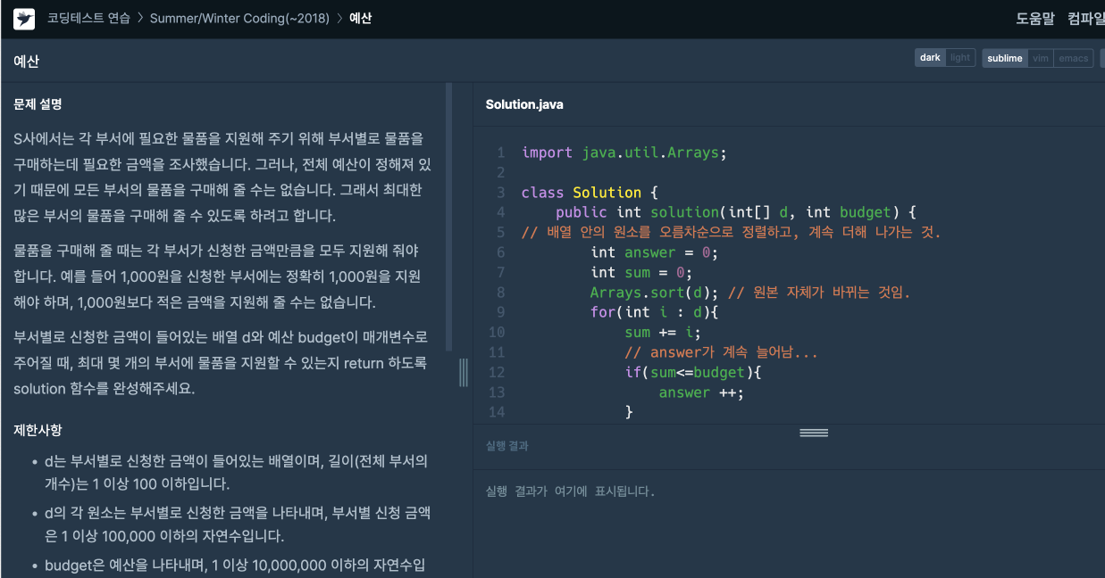Screen dimensions: 1105x578
Task: Select emacs keybinding mode
Action: [x=1073, y=58]
